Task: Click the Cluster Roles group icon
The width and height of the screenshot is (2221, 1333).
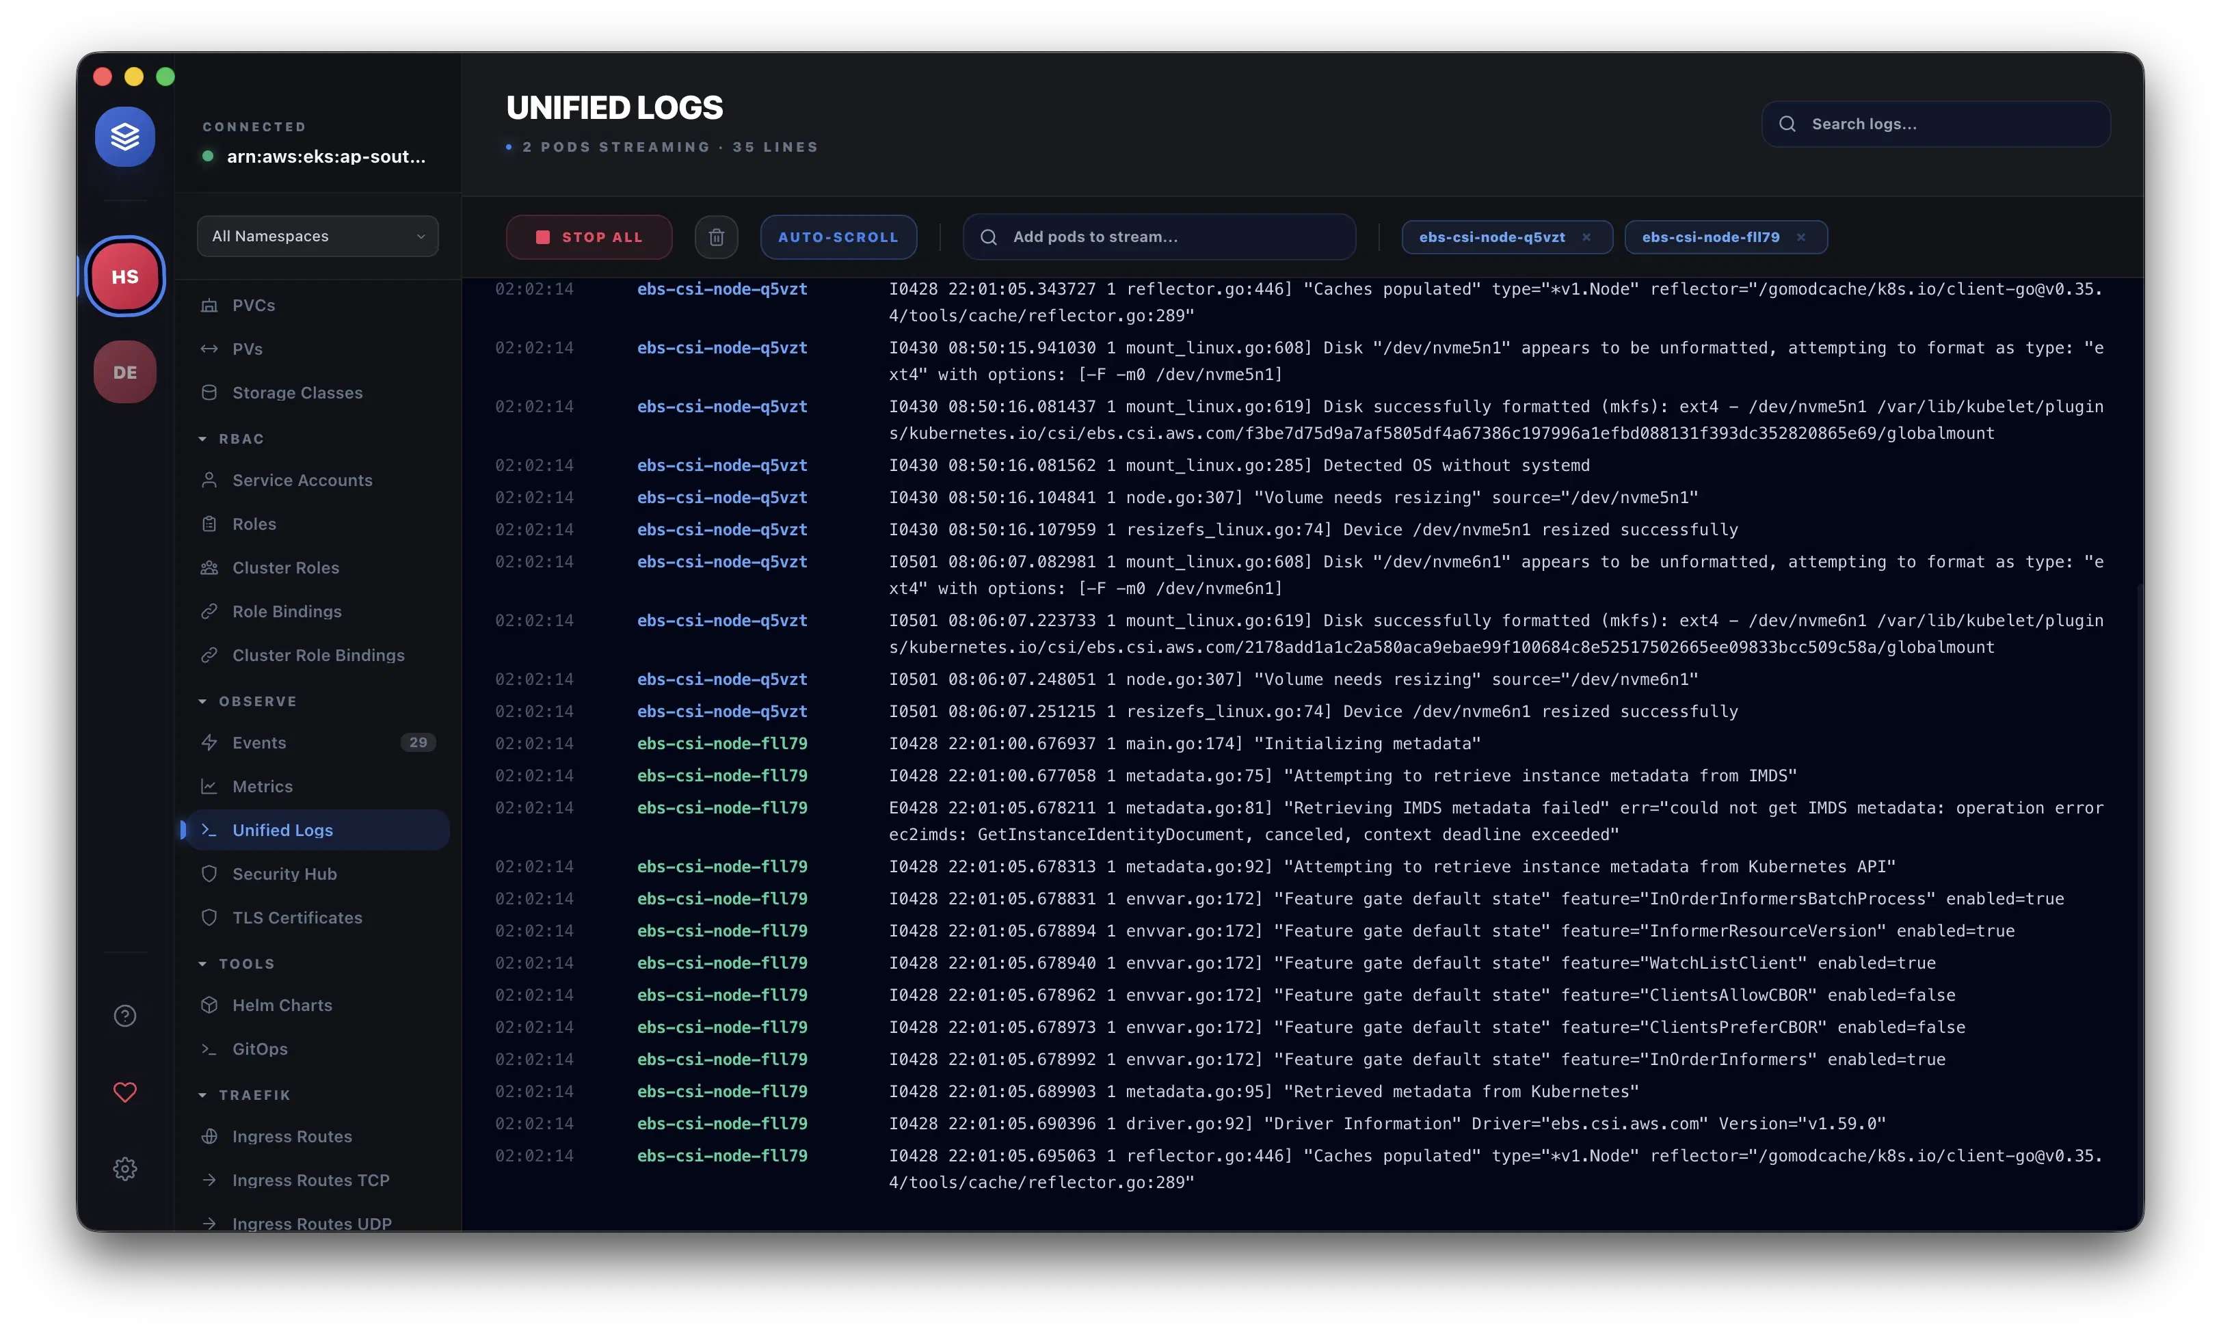Action: click(209, 567)
